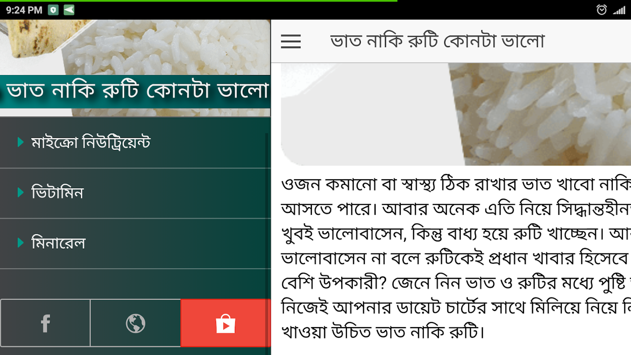
Task: Tap the alarm clock status icon
Action: (602, 10)
